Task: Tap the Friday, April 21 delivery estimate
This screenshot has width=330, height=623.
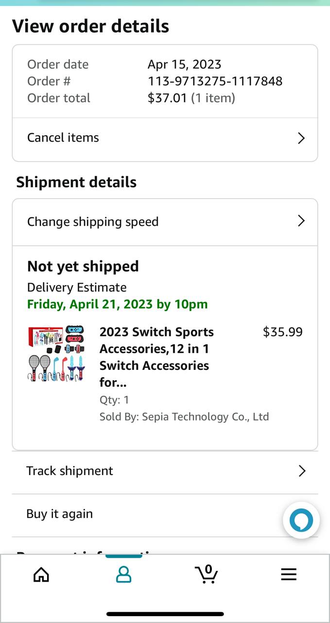Action: (x=117, y=304)
